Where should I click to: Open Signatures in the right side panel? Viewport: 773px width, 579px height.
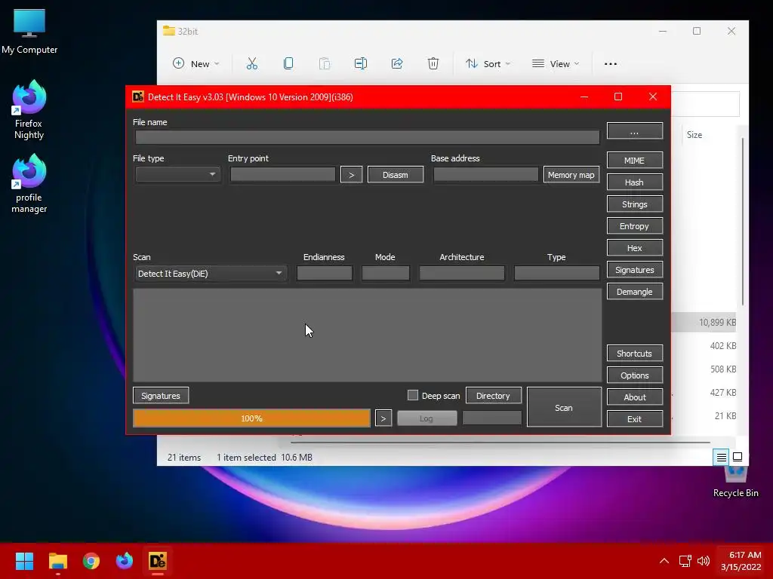(634, 270)
